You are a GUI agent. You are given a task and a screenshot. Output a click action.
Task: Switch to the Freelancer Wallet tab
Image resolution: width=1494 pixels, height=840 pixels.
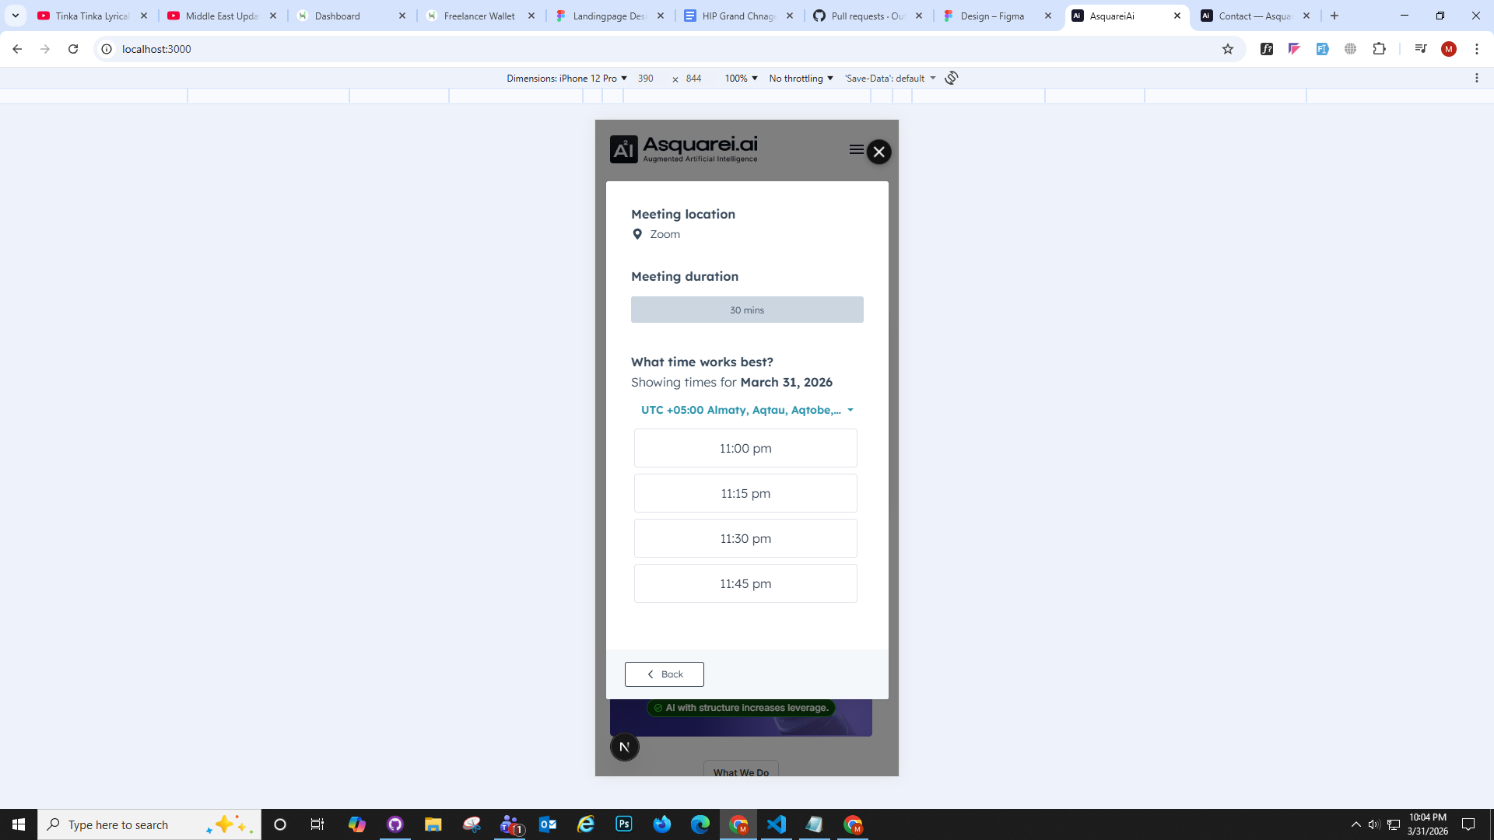[x=480, y=16]
